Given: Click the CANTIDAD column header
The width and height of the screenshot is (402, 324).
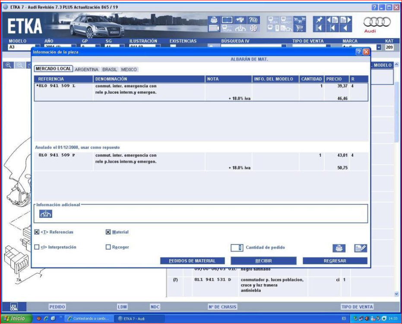Looking at the screenshot, I should click(x=311, y=79).
